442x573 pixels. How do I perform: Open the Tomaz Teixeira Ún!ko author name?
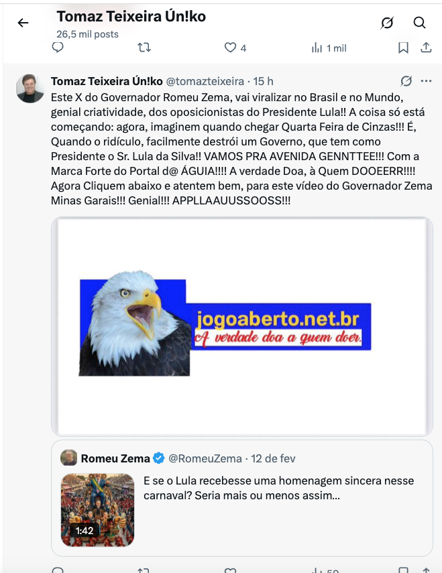(x=107, y=81)
